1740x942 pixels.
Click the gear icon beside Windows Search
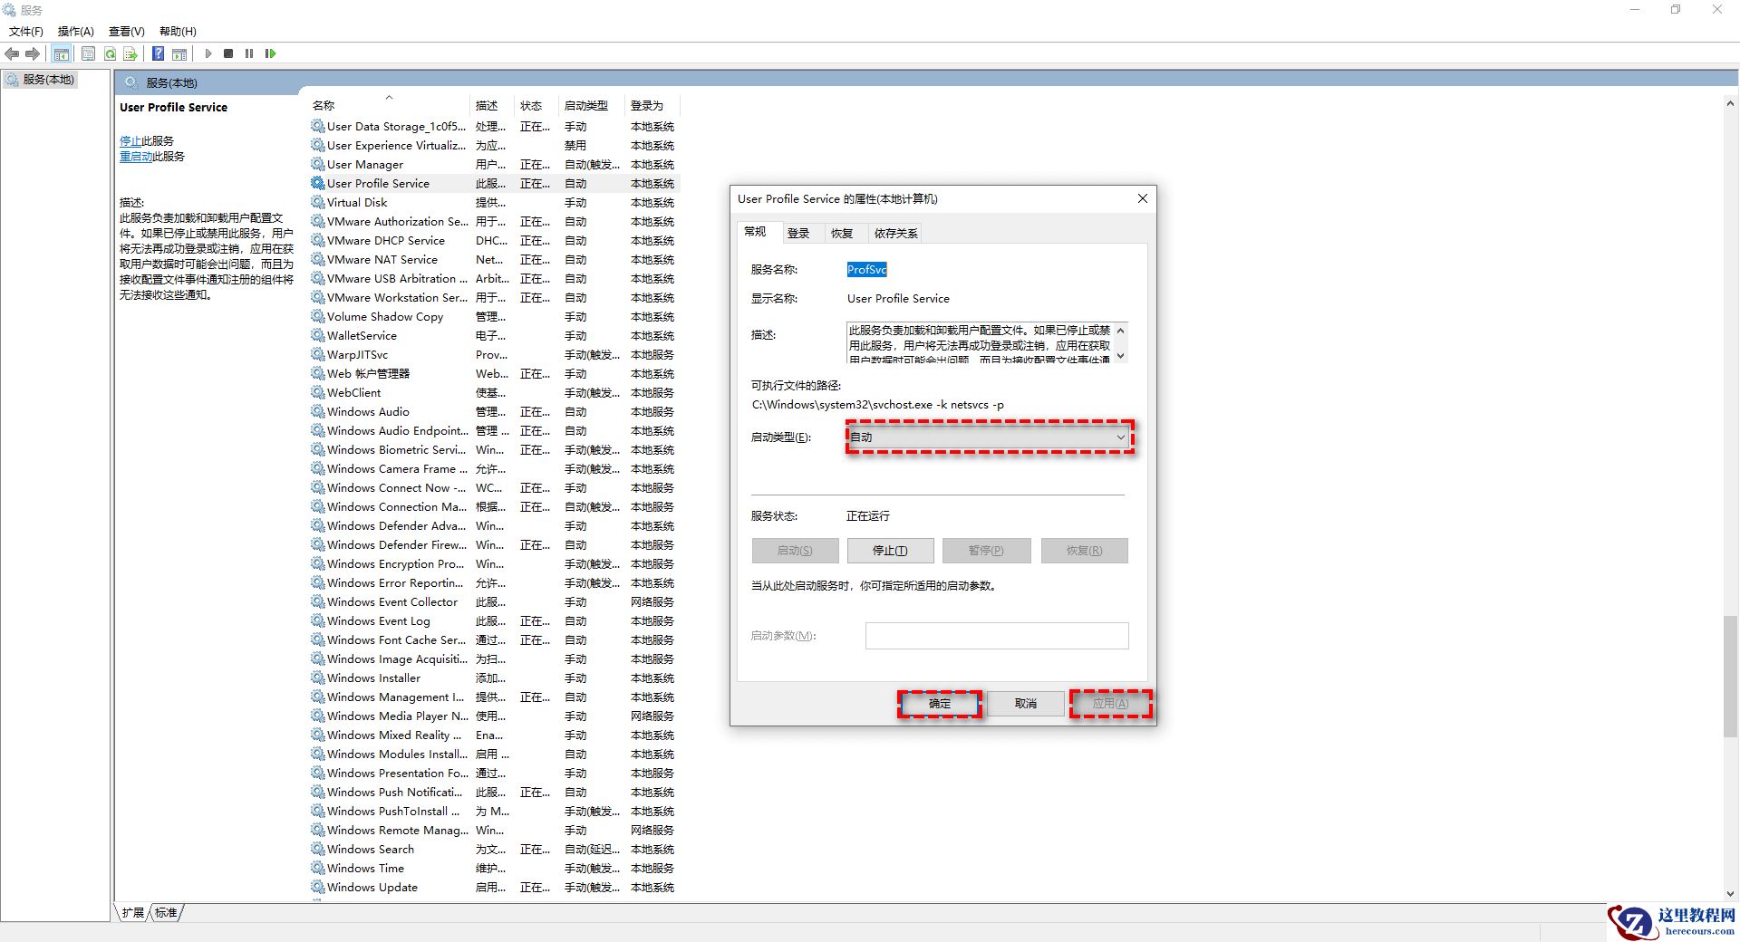coord(317,849)
